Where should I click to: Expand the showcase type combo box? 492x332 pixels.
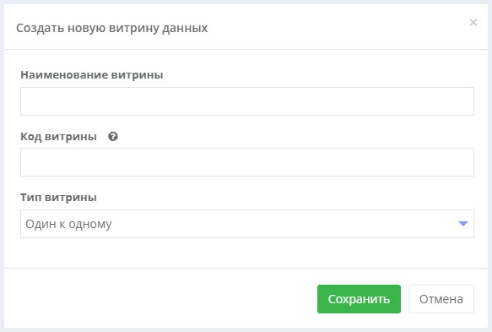[x=247, y=224]
